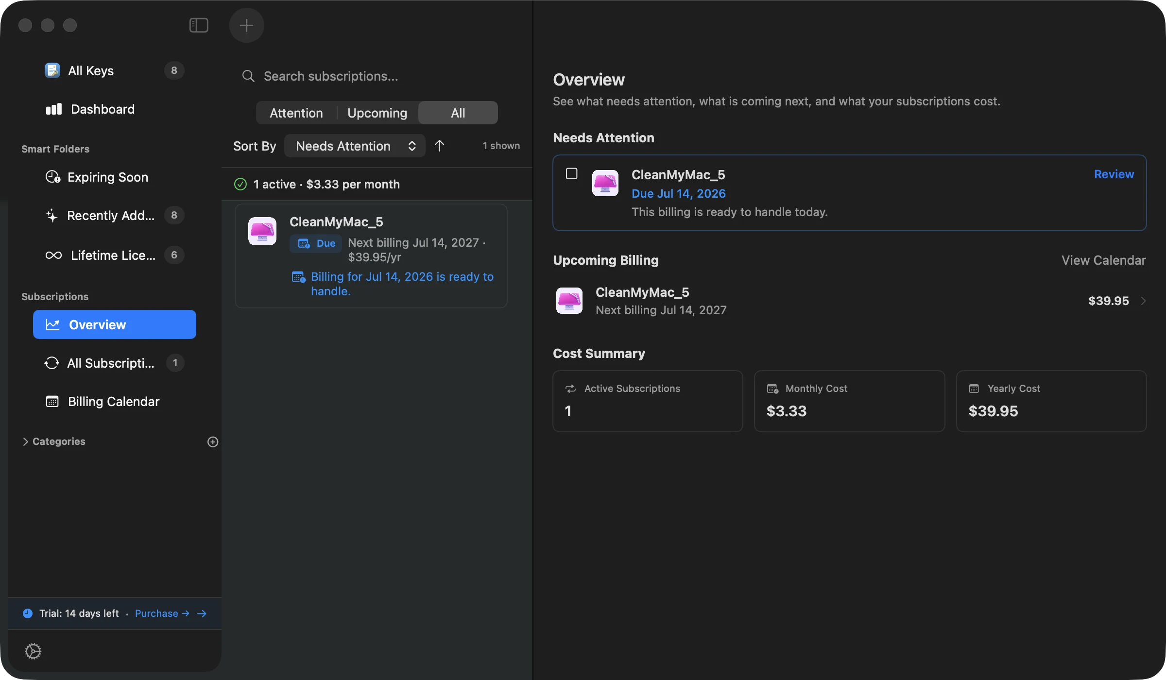
Task: Select Overview in the Subscriptions section
Action: (115, 324)
